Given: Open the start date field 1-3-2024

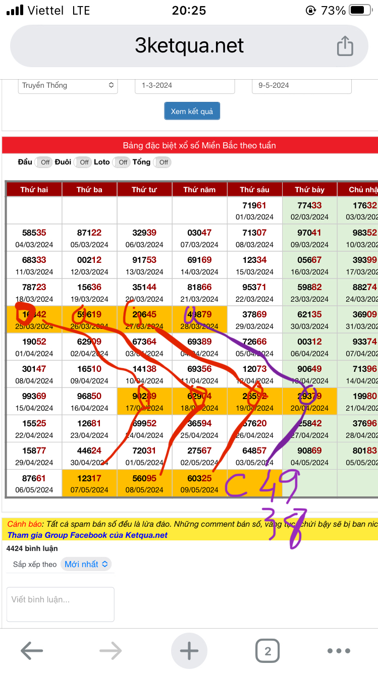Looking at the screenshot, I should tap(185, 86).
